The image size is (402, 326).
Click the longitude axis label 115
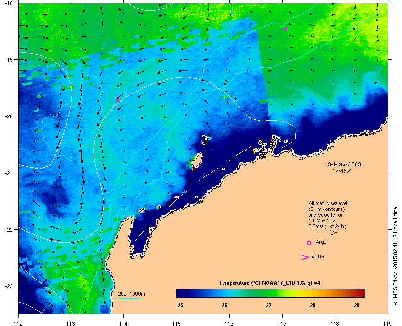coord(177,323)
